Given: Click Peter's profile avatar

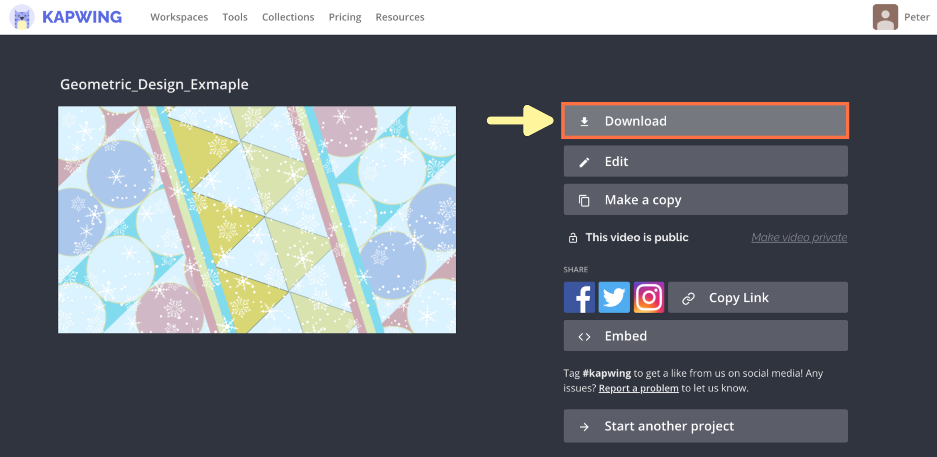Looking at the screenshot, I should click(x=885, y=17).
